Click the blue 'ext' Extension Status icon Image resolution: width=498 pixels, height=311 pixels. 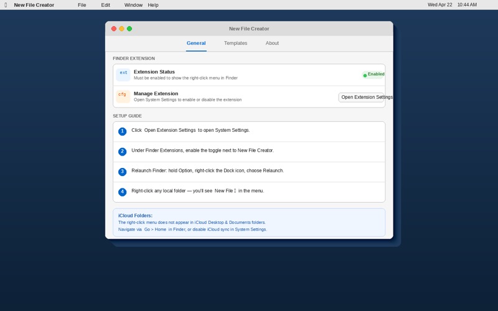pyautogui.click(x=123, y=75)
